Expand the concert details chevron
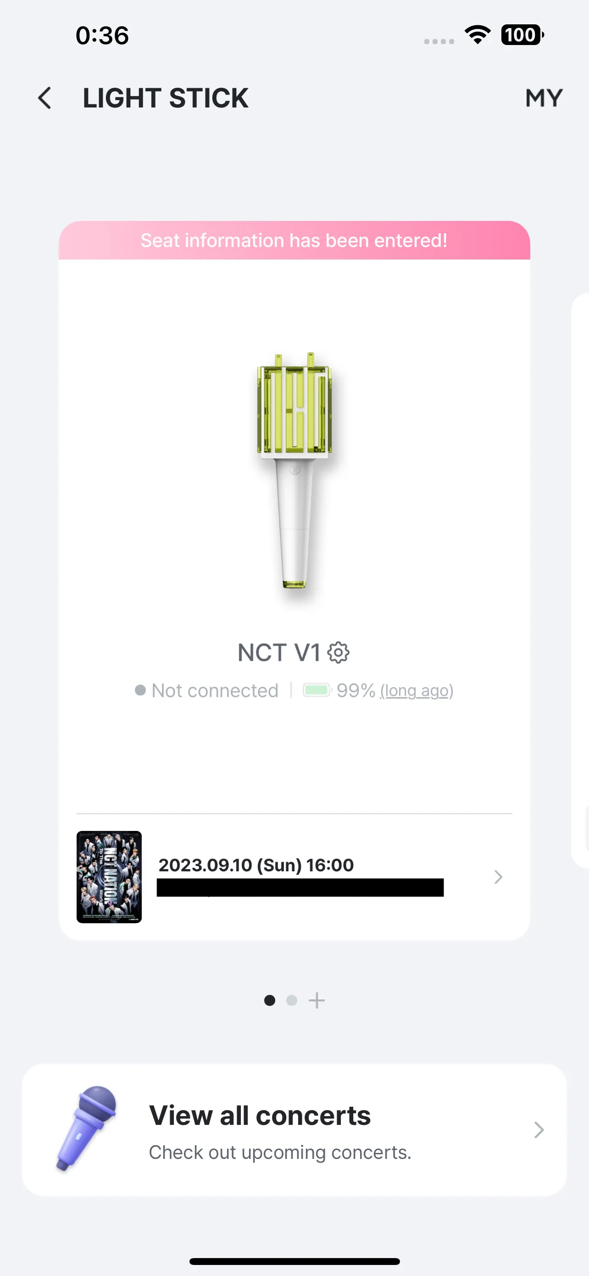The width and height of the screenshot is (589, 1276). pyautogui.click(x=498, y=877)
